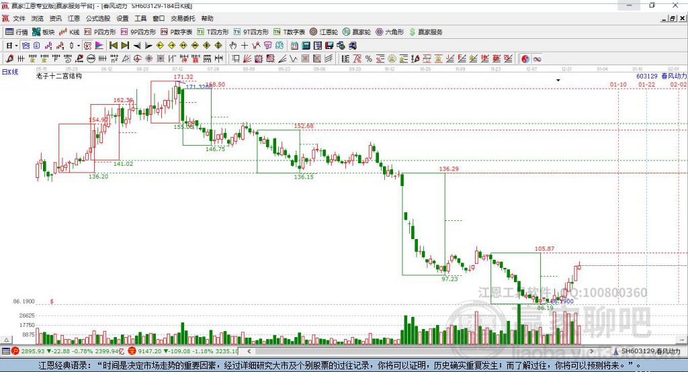Open the 江恩轮 Gann wheel

click(x=324, y=32)
